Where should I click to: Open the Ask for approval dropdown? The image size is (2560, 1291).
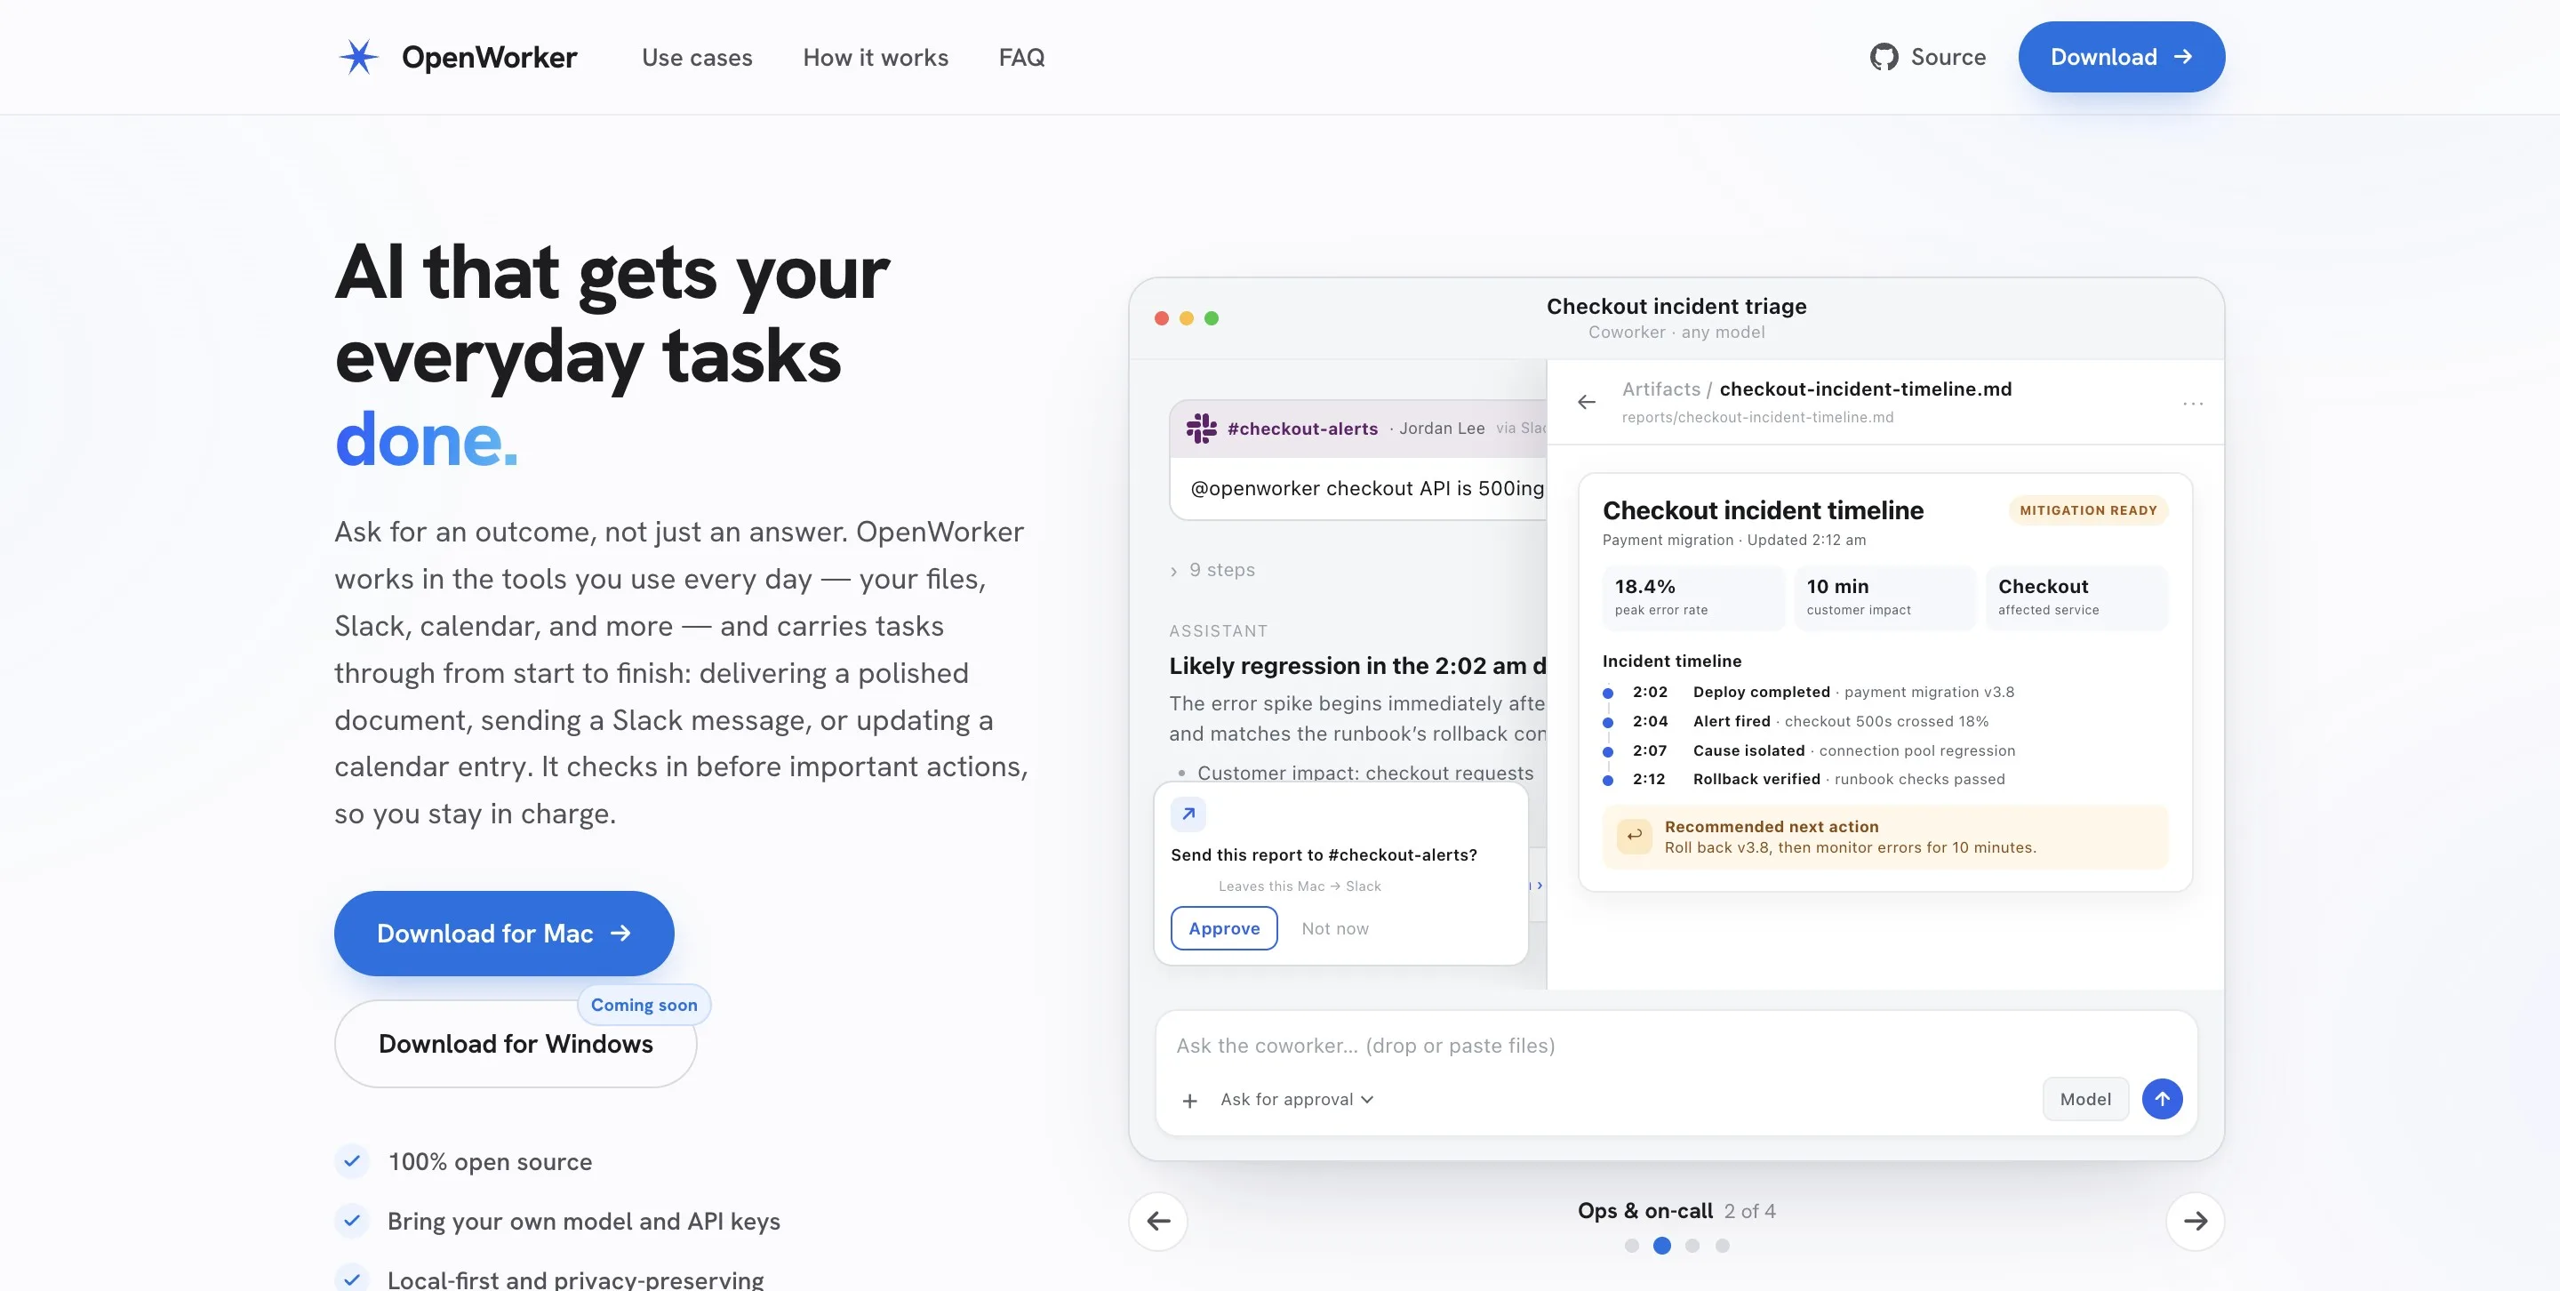(1297, 1099)
